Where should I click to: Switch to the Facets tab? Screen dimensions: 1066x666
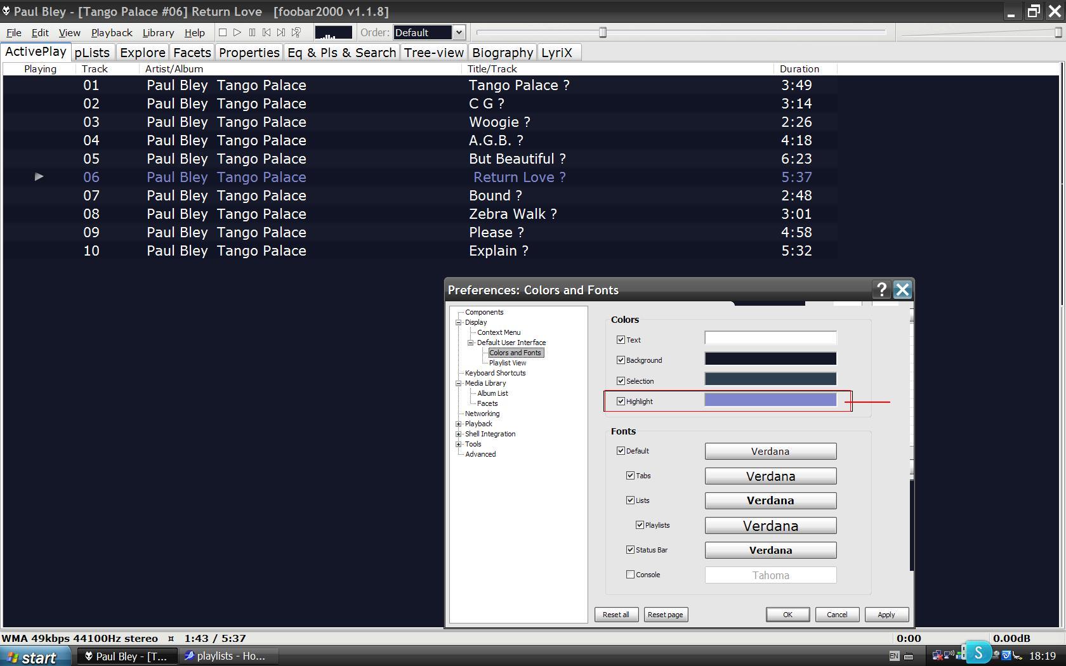192,53
